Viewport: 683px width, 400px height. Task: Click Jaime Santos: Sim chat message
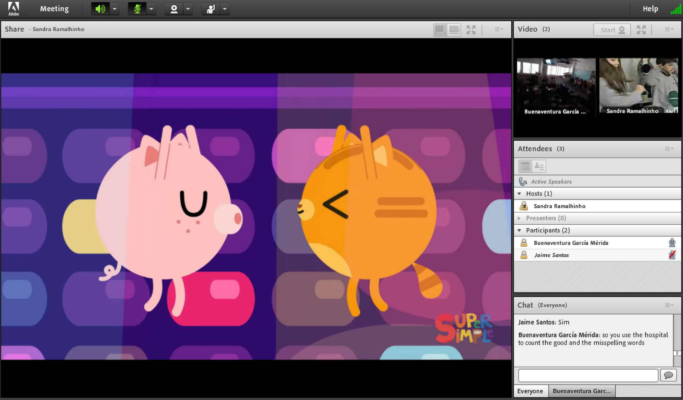pyautogui.click(x=544, y=322)
